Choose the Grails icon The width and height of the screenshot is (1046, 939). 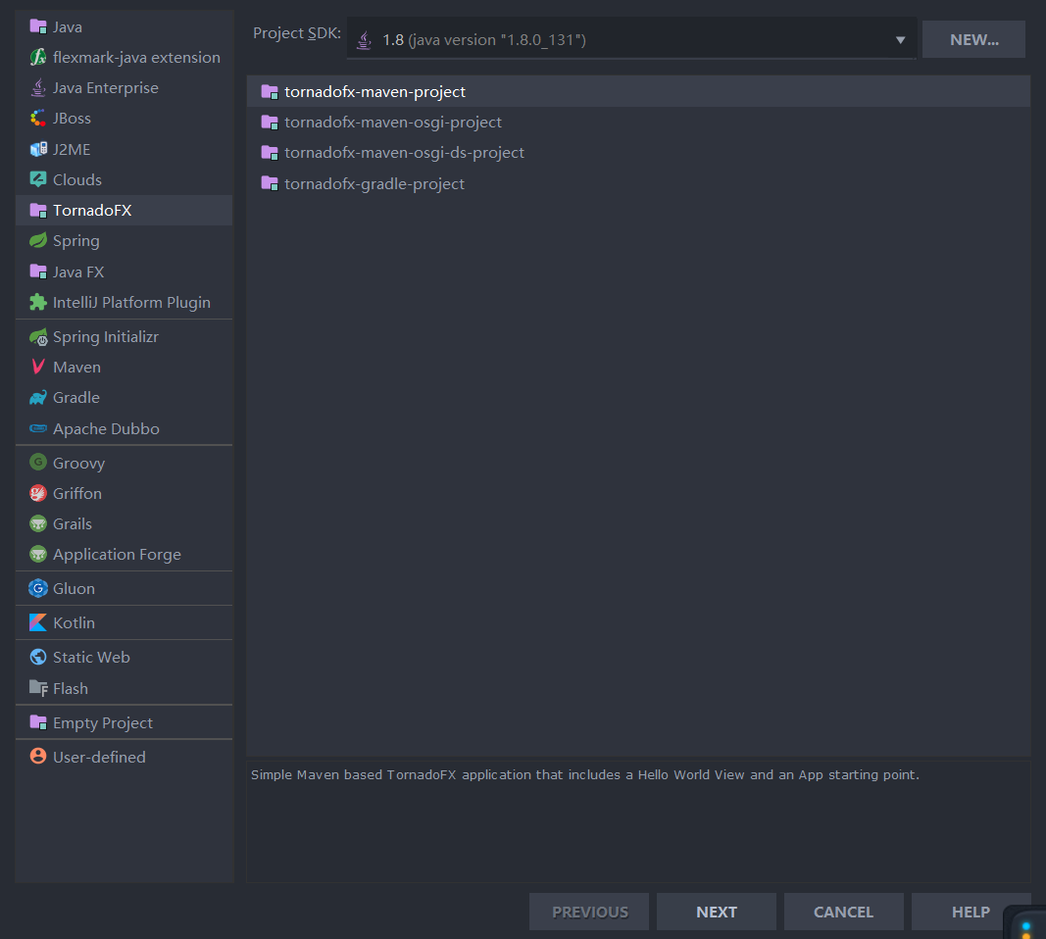point(38,523)
